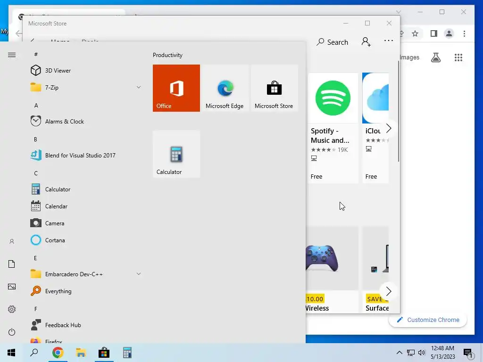Expand the Start menu hamburger

(x=12, y=55)
